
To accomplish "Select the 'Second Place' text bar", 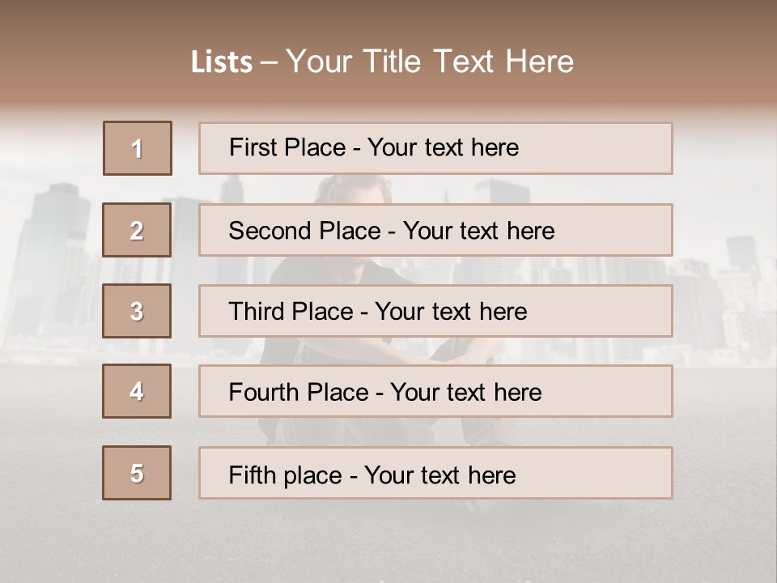I will pyautogui.click(x=435, y=230).
